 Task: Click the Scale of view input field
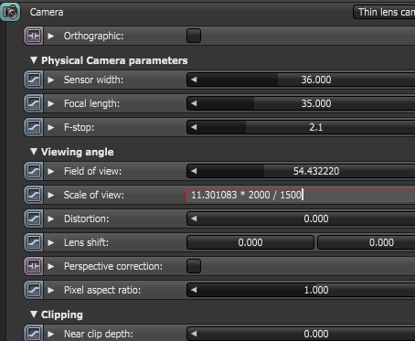point(301,195)
